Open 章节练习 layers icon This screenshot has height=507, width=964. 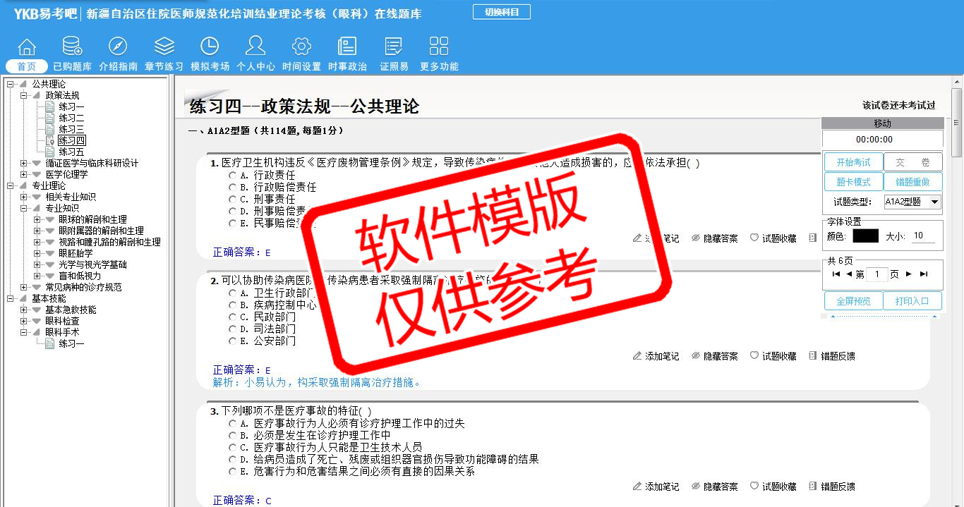(164, 47)
